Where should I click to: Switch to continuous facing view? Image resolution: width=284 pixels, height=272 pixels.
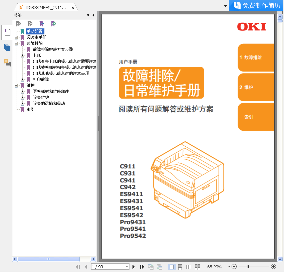coord(198,267)
